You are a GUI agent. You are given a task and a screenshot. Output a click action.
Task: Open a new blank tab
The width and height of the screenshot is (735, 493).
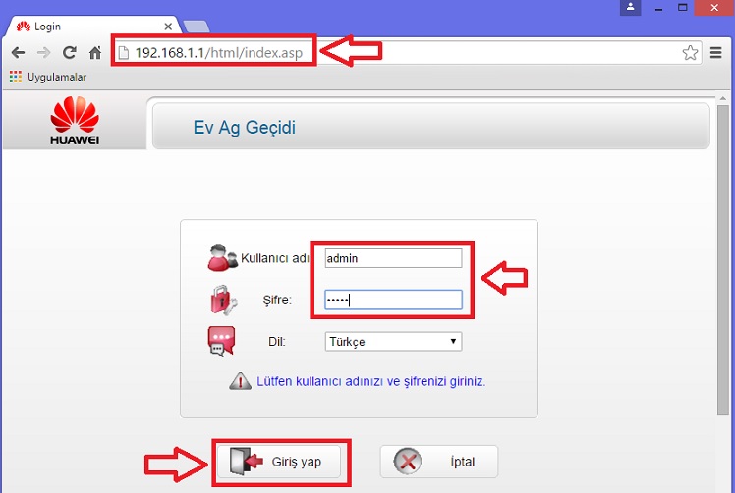[197, 27]
